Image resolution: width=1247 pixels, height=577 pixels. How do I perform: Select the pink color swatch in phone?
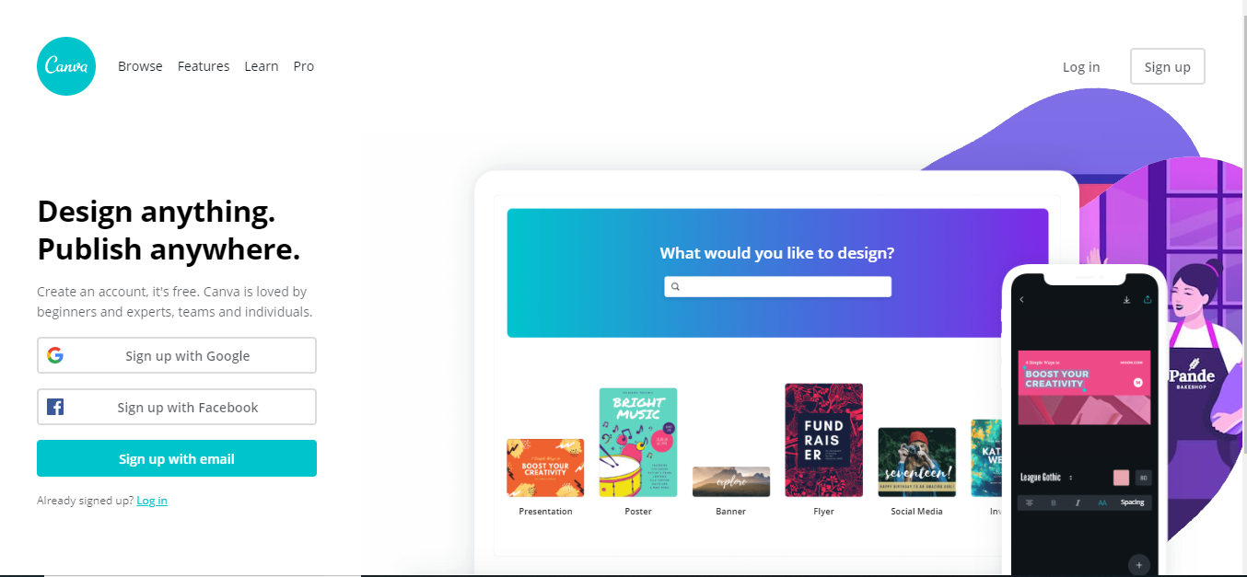pyautogui.click(x=1121, y=478)
